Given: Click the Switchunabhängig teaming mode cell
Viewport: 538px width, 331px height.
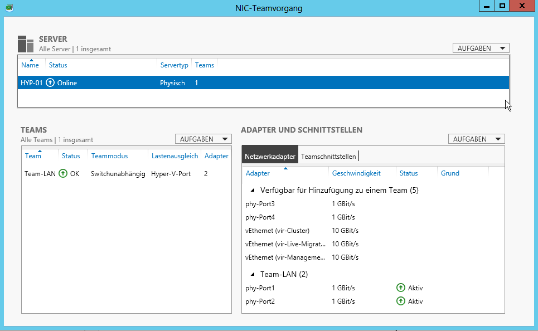Looking at the screenshot, I should tap(118, 174).
